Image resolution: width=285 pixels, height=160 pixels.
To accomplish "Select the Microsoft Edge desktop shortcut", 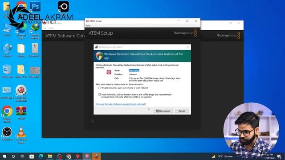I will point(21,31).
